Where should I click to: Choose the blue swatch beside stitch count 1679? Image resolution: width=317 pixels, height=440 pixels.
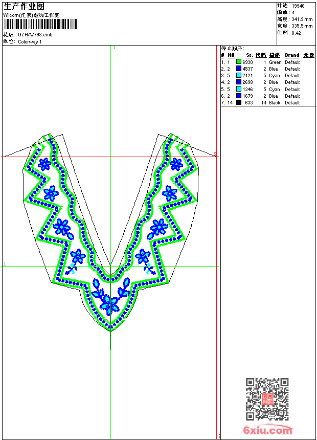click(239, 96)
